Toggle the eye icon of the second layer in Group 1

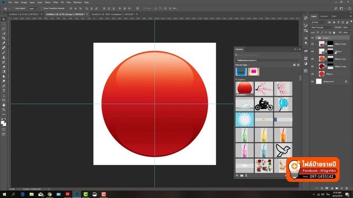pos(312,51)
